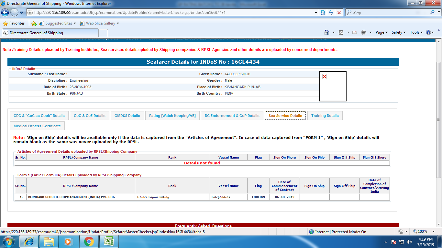Open the recent pages dropdown beside Forward

[x=22, y=13]
